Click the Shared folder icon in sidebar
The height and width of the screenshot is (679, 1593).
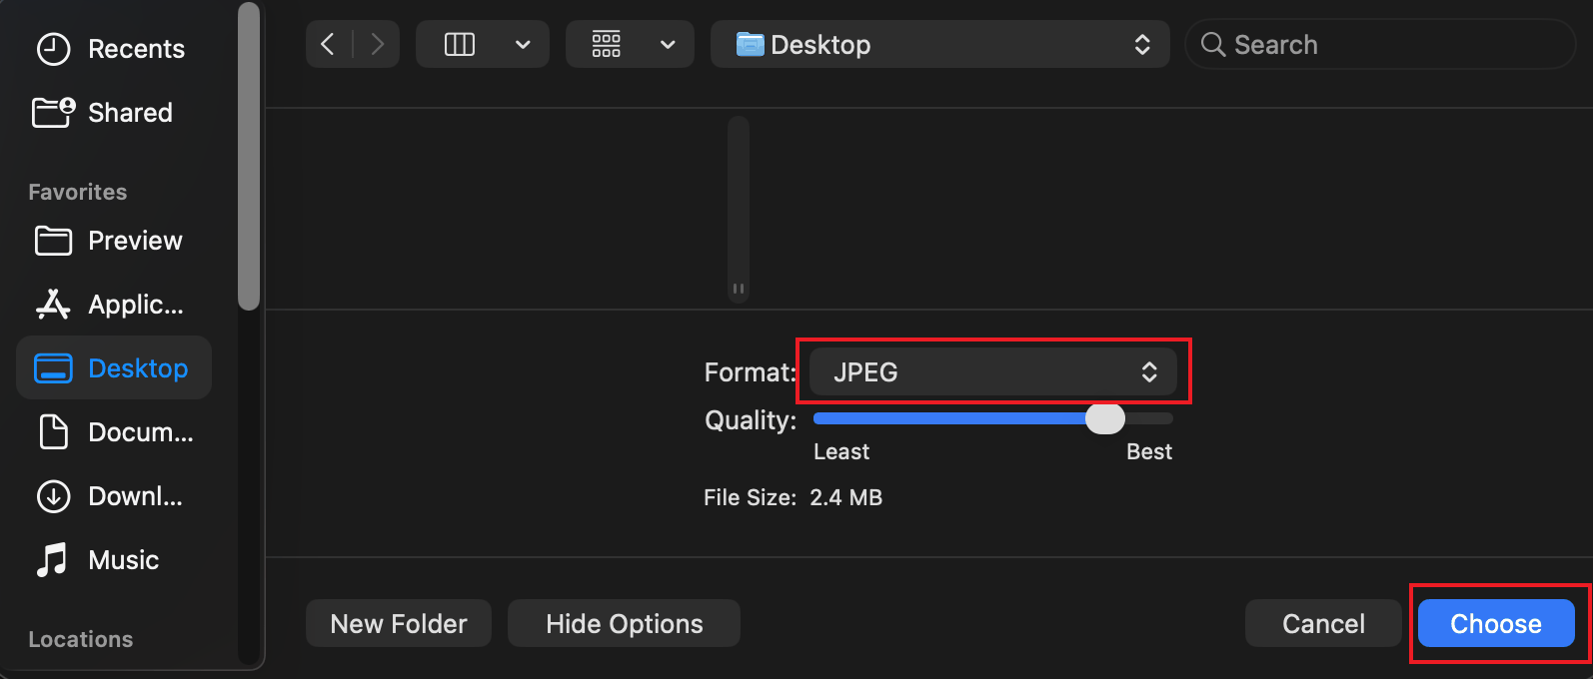53,113
